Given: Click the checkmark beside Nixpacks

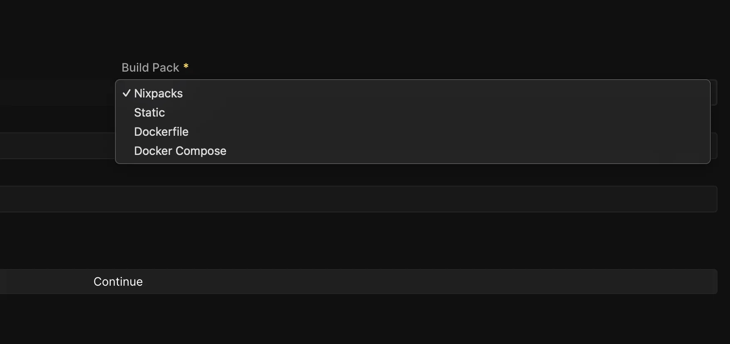Looking at the screenshot, I should click(127, 93).
